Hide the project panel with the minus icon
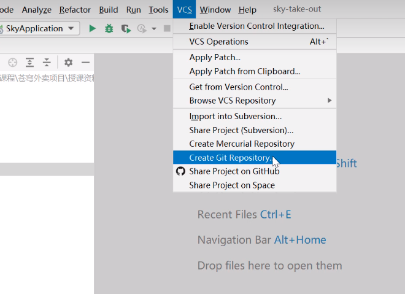Image resolution: width=405 pixels, height=294 pixels. coord(85,63)
